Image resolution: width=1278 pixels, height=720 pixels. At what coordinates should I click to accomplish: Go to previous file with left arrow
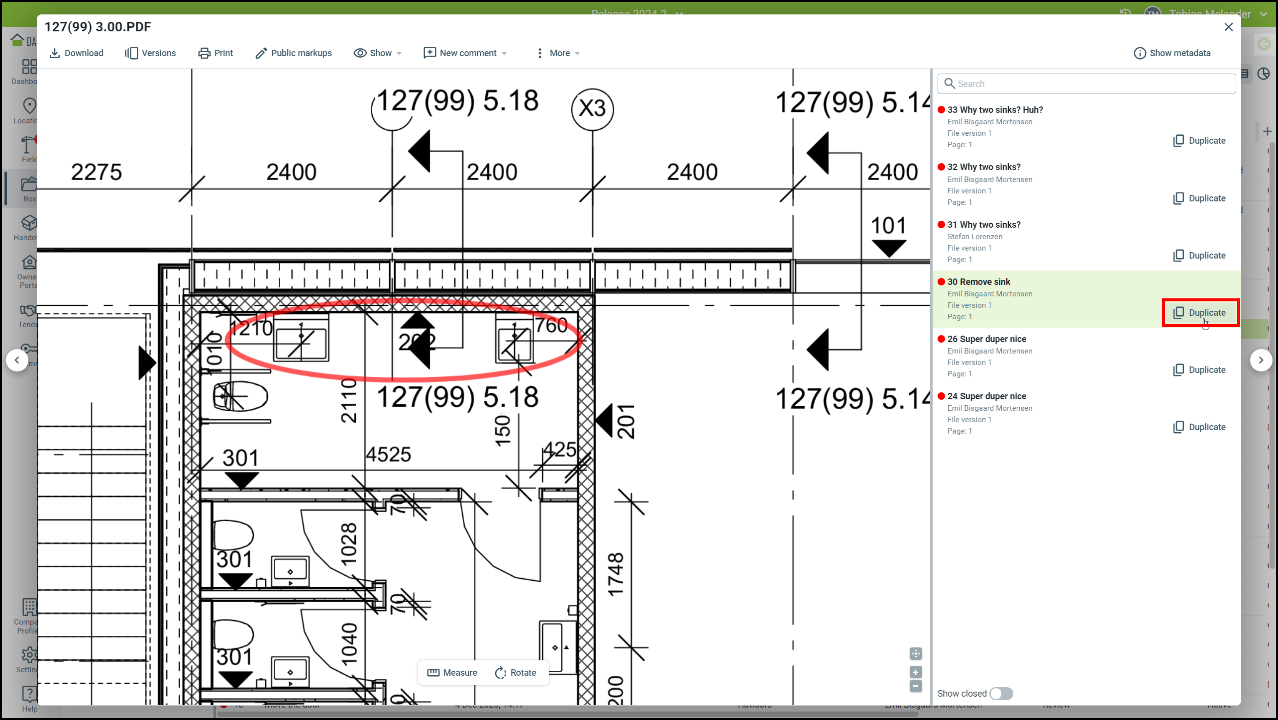coord(17,360)
